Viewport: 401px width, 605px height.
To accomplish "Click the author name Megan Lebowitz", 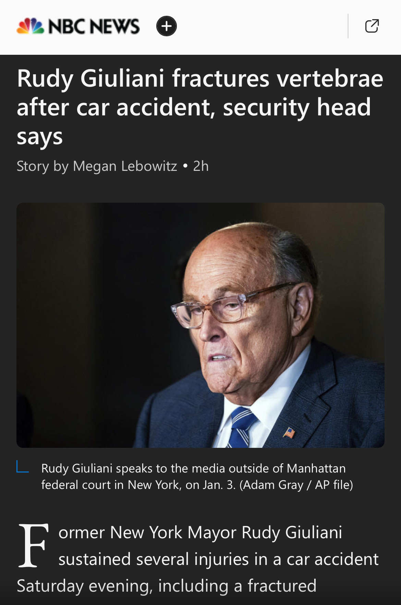I will 125,166.
